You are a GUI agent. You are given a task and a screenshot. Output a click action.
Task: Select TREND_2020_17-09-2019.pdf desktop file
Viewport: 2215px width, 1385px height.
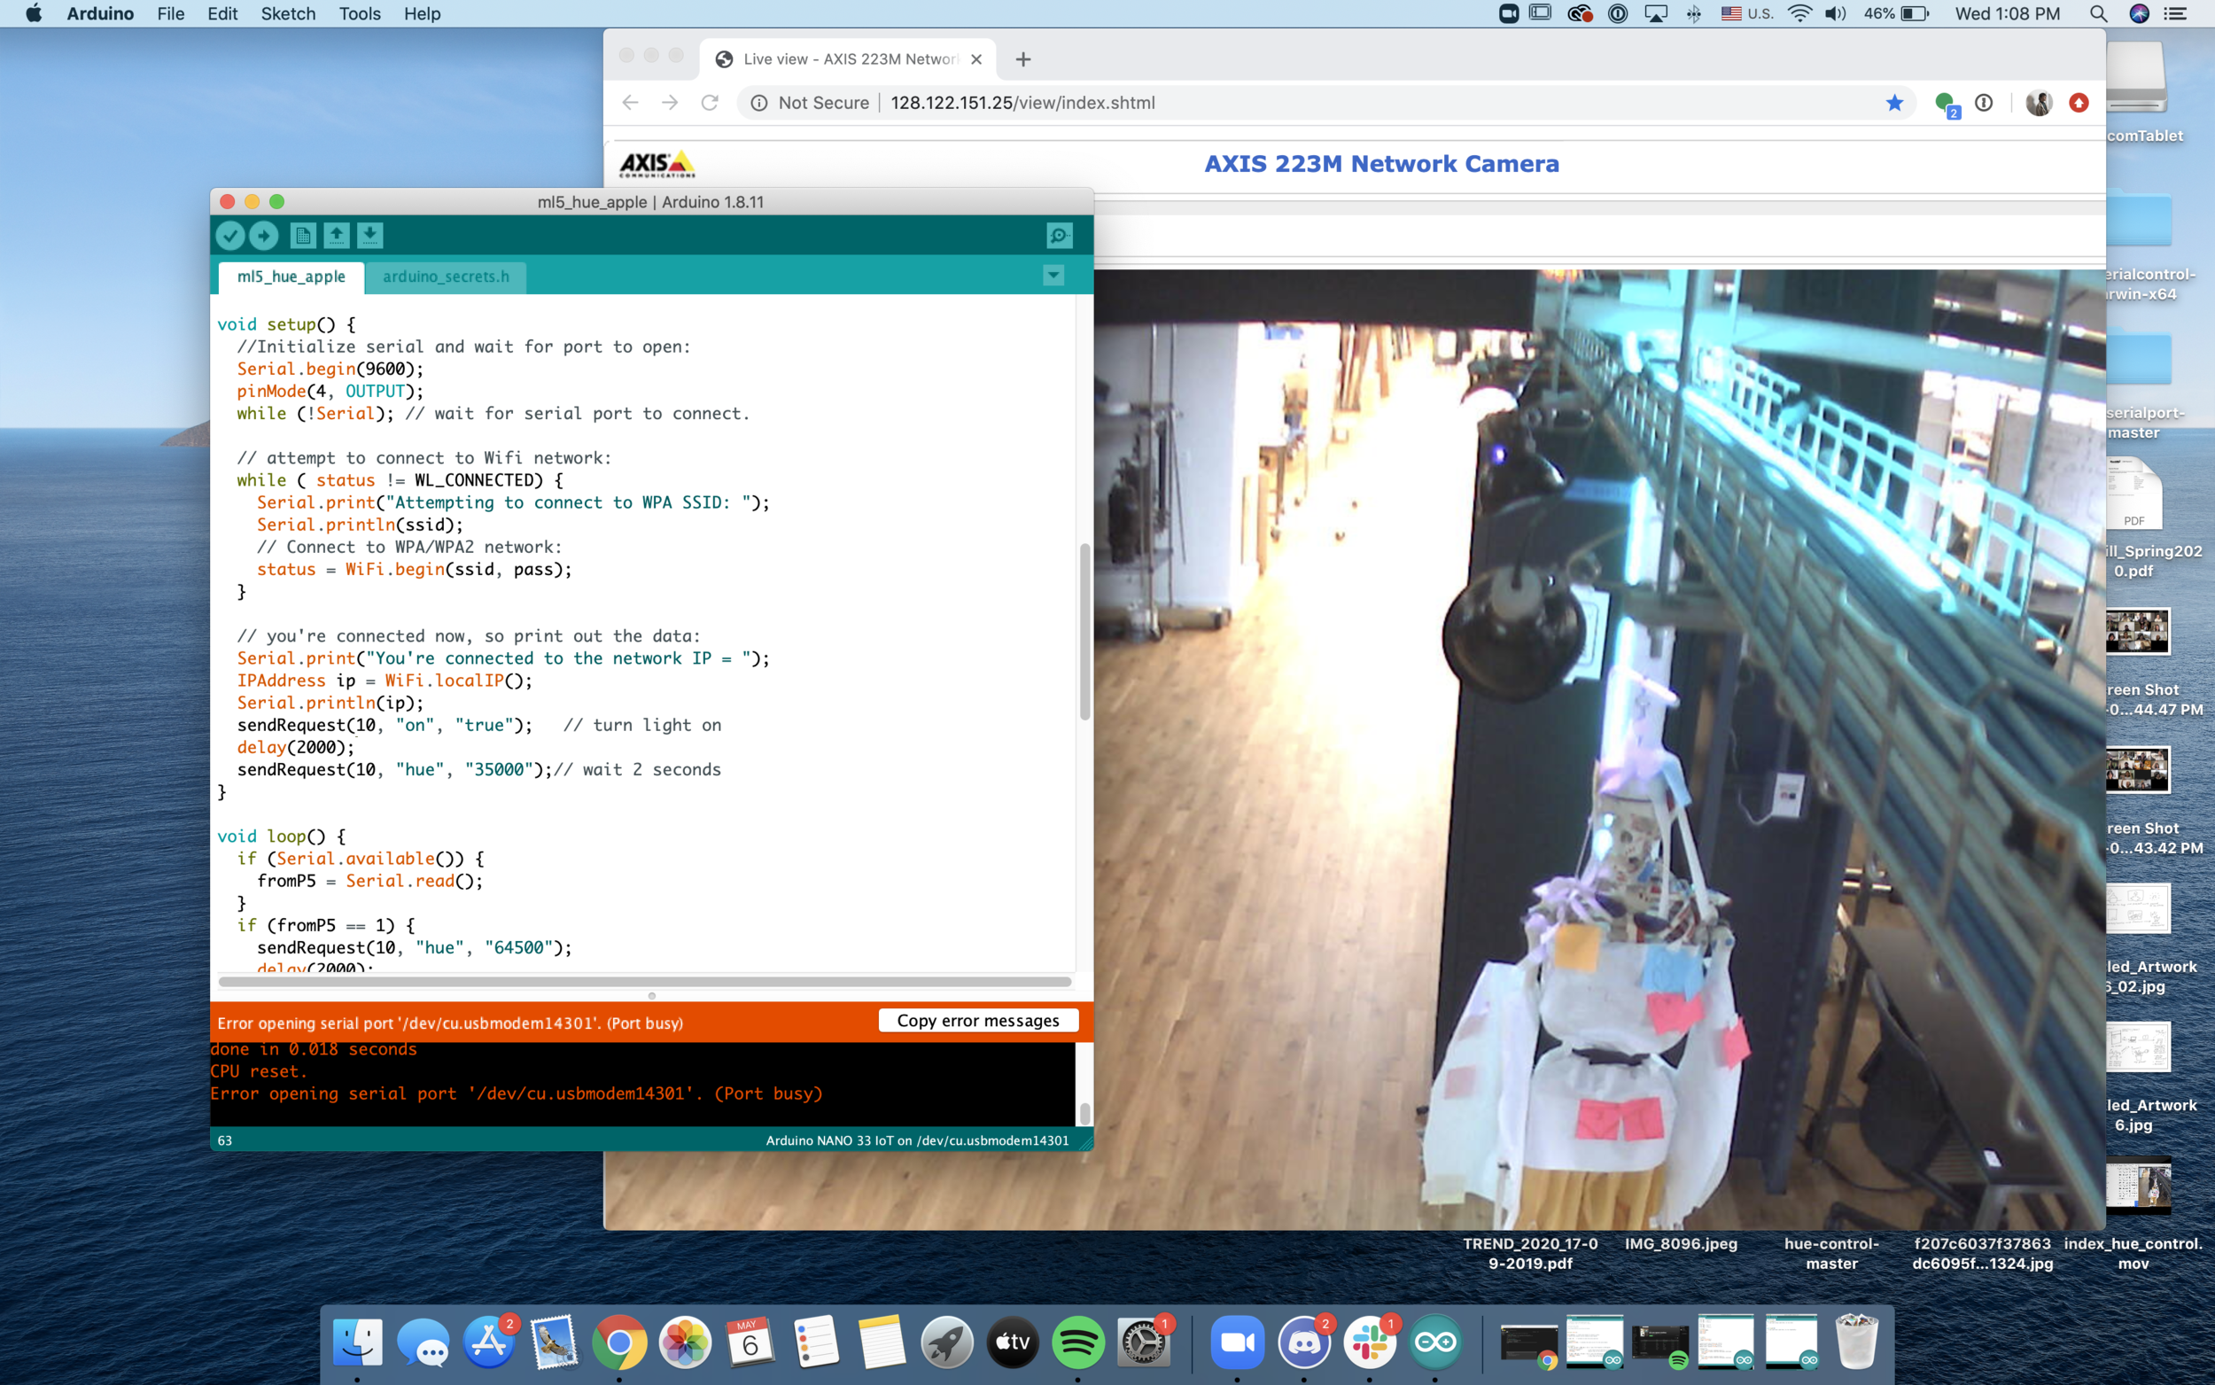point(1530,1253)
